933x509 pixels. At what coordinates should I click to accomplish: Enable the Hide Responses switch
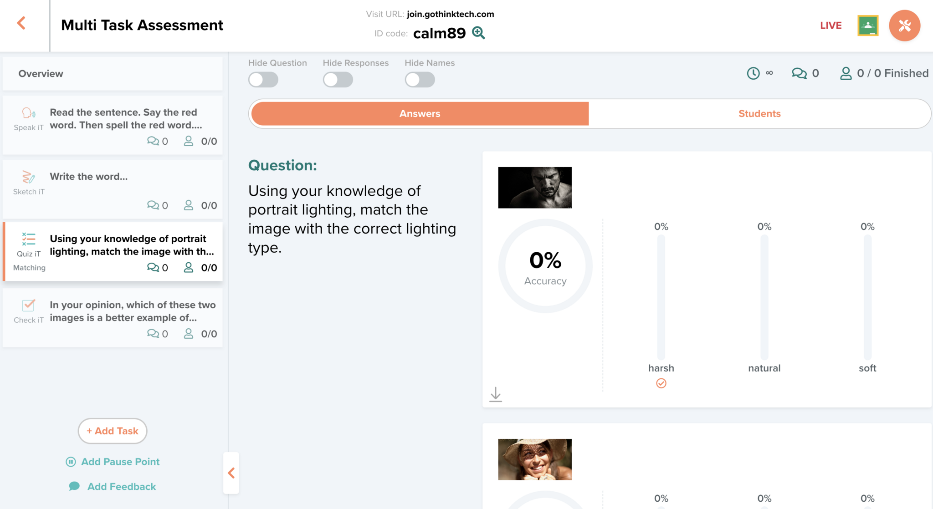tap(338, 80)
